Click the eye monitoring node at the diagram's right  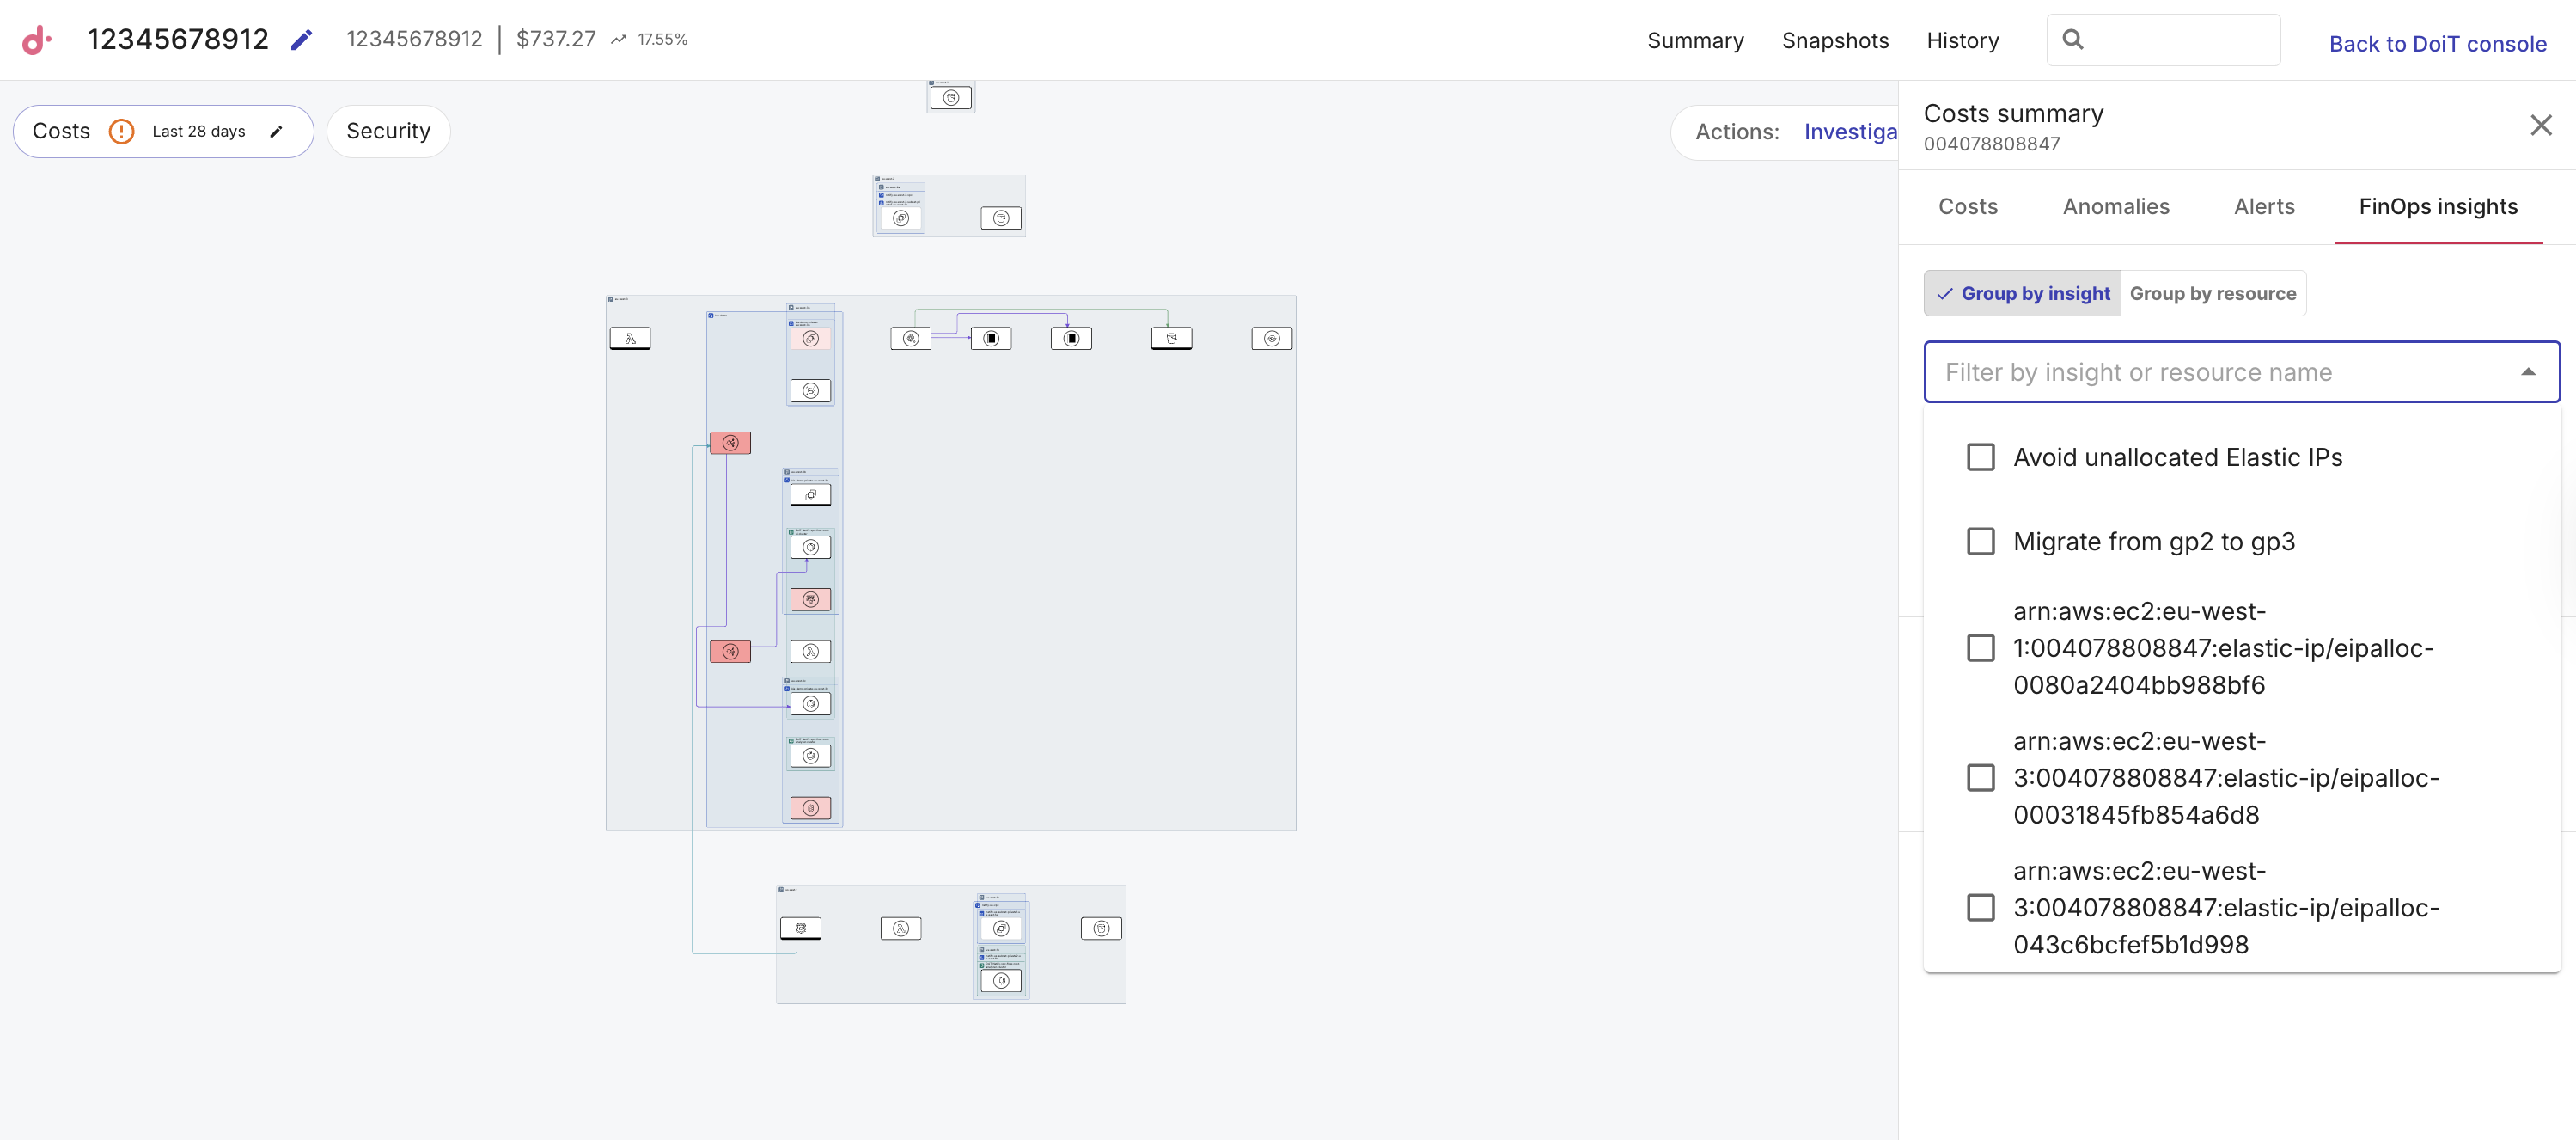coord(1272,338)
